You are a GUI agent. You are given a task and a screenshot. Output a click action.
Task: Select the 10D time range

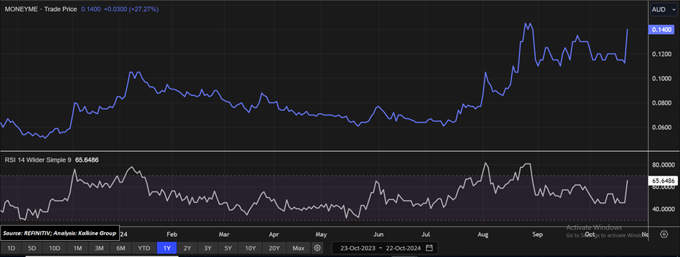click(54, 249)
